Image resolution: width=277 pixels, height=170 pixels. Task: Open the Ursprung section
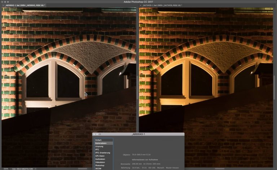[104, 146]
